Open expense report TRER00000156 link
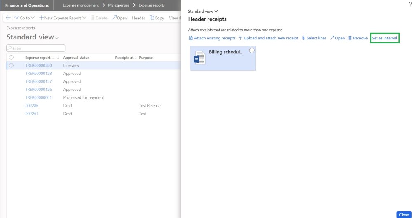Viewport: 412px width, 218px height. pos(38,89)
